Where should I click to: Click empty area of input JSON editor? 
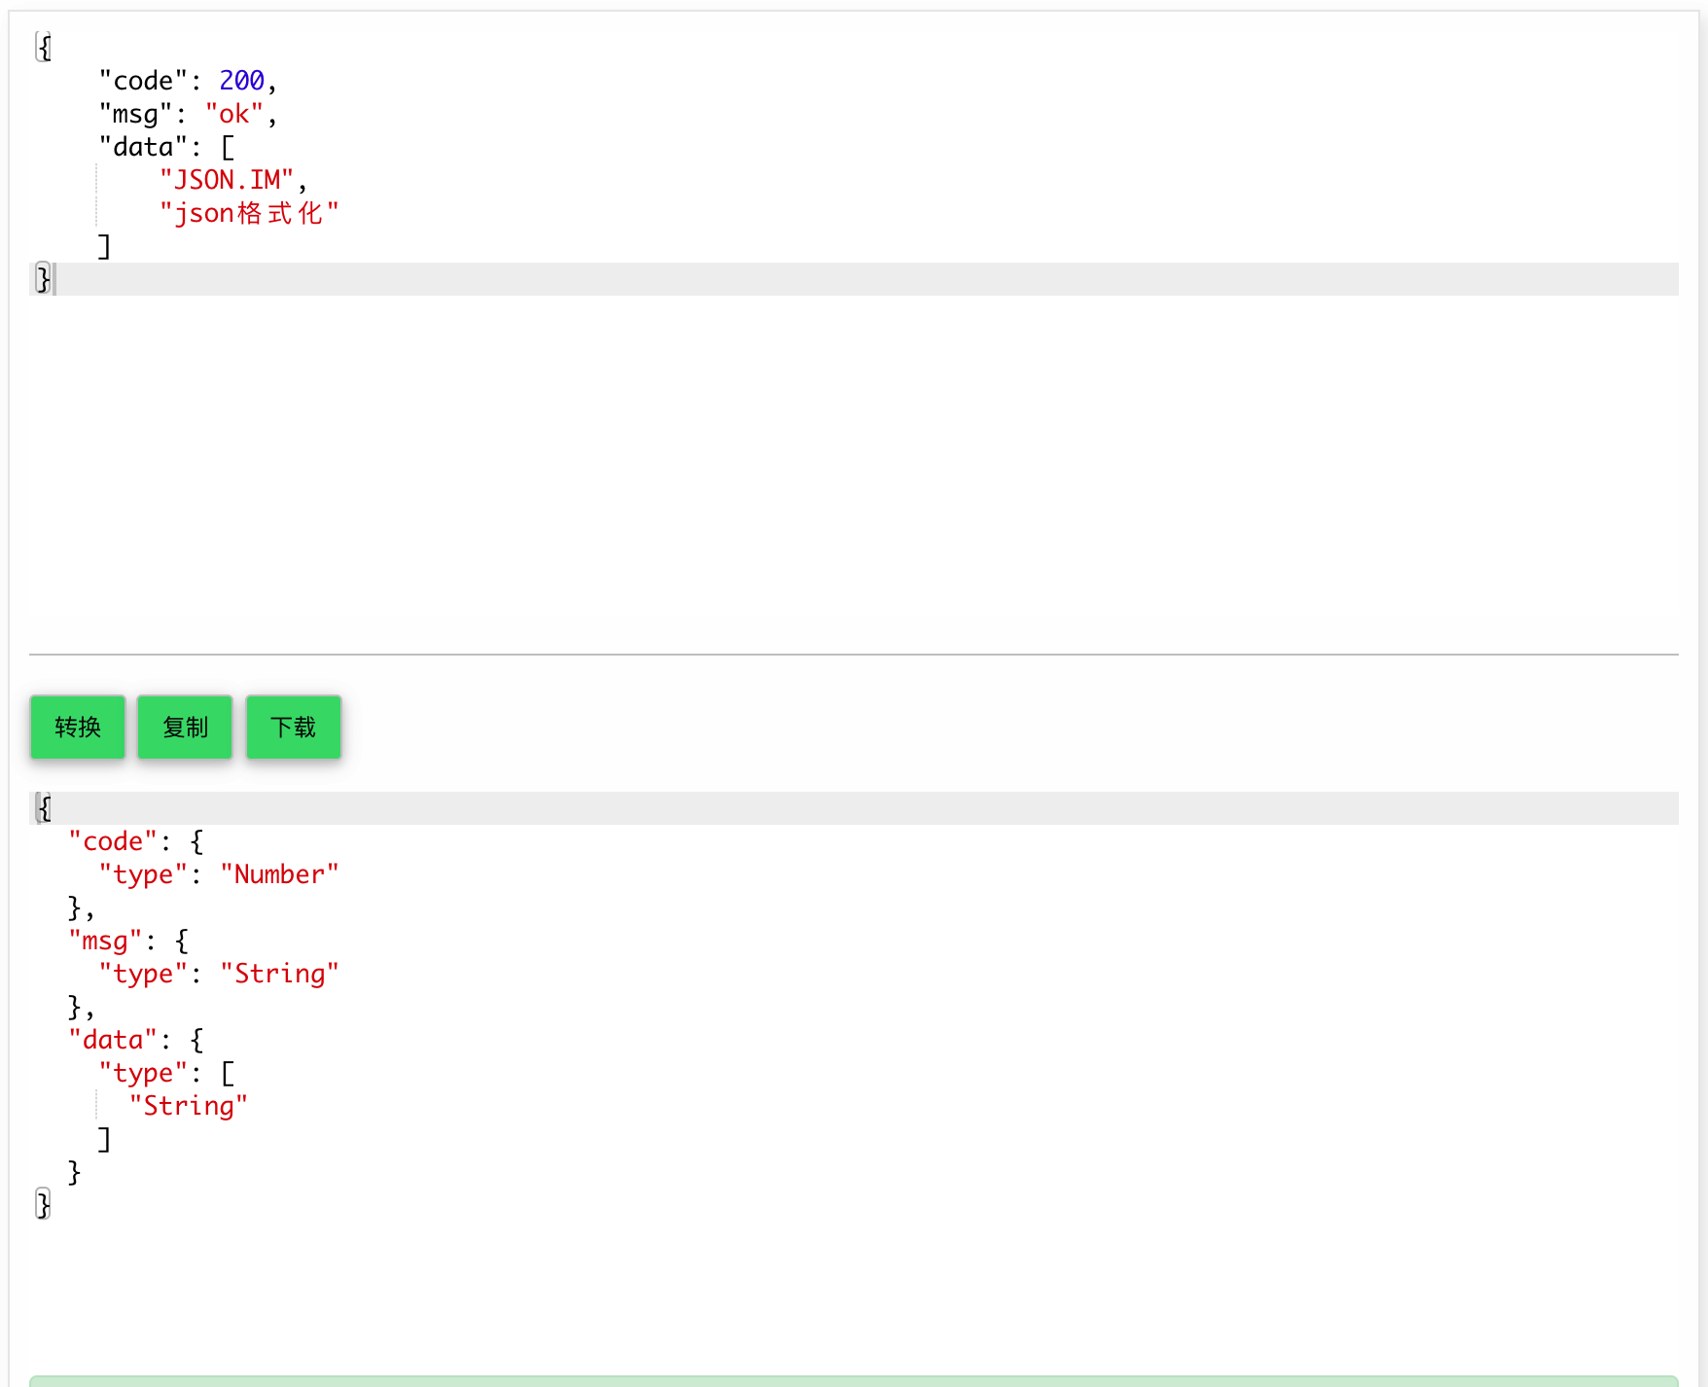click(x=854, y=467)
